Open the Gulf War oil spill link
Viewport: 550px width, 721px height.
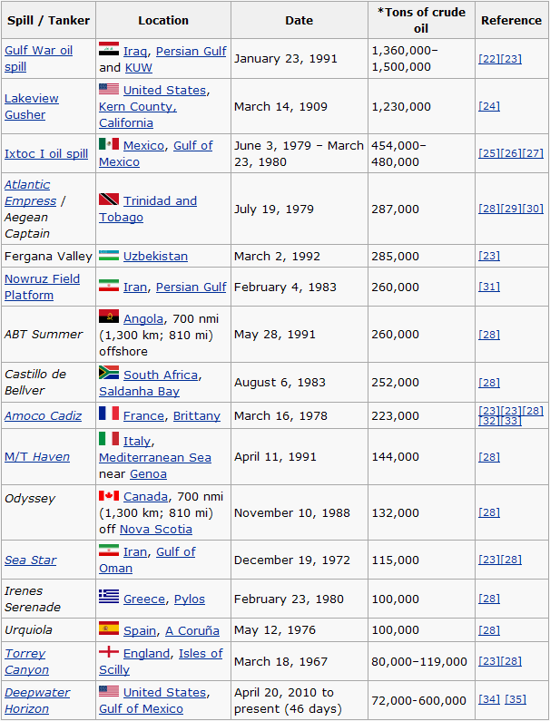[38, 58]
